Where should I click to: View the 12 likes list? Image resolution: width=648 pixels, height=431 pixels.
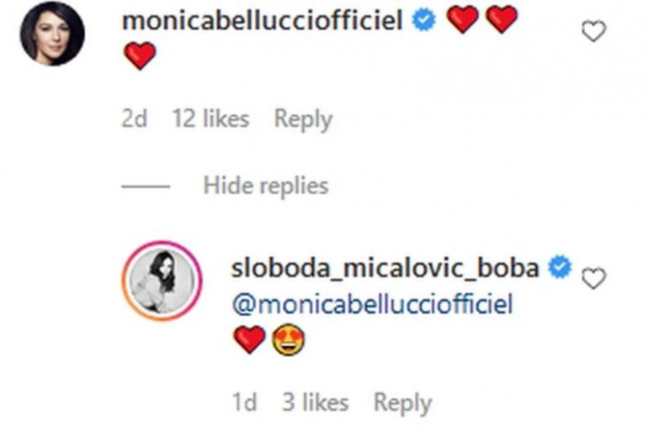210,119
